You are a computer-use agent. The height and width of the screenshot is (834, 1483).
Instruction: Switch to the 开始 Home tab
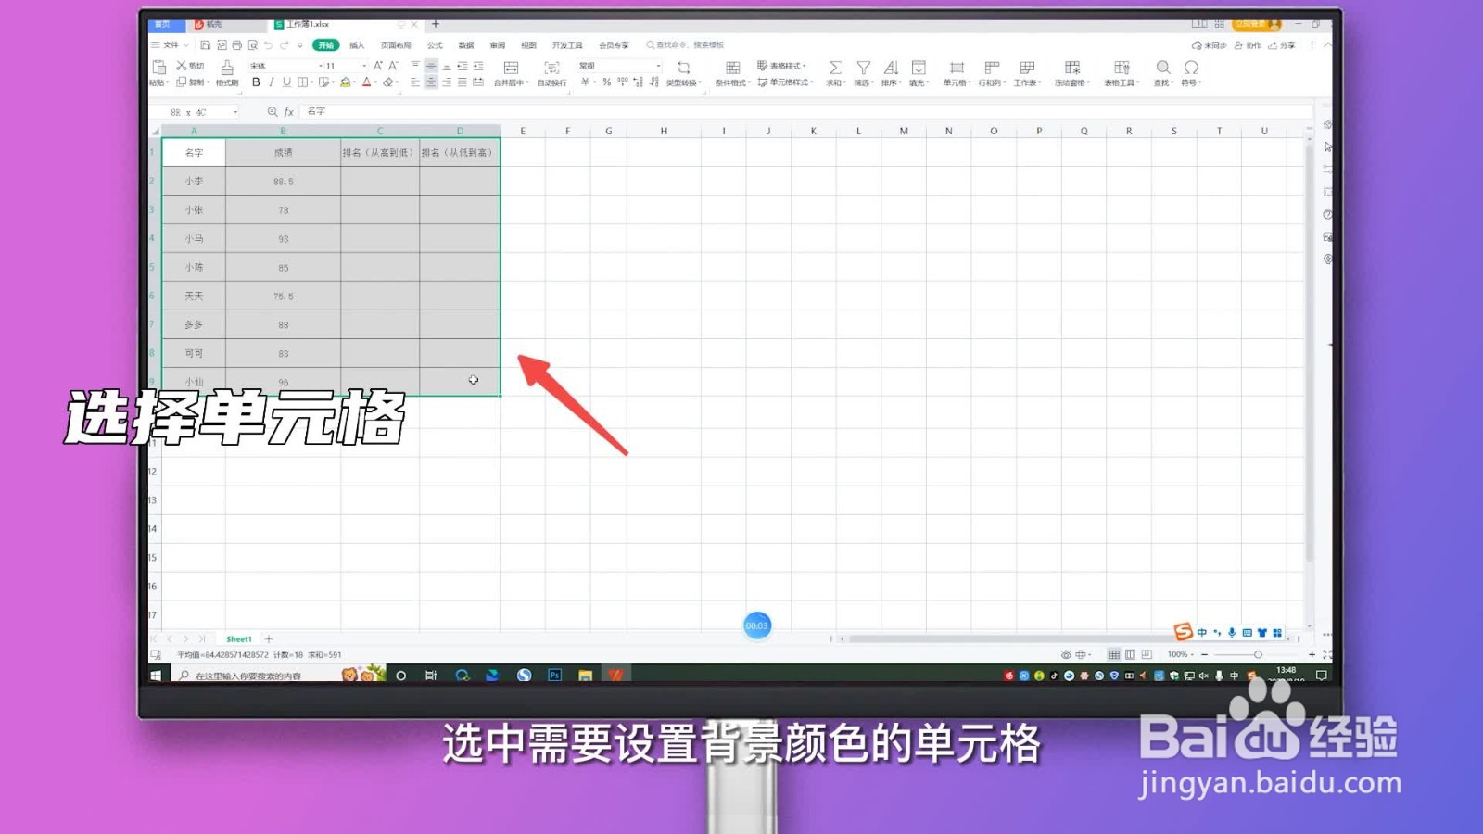click(325, 44)
